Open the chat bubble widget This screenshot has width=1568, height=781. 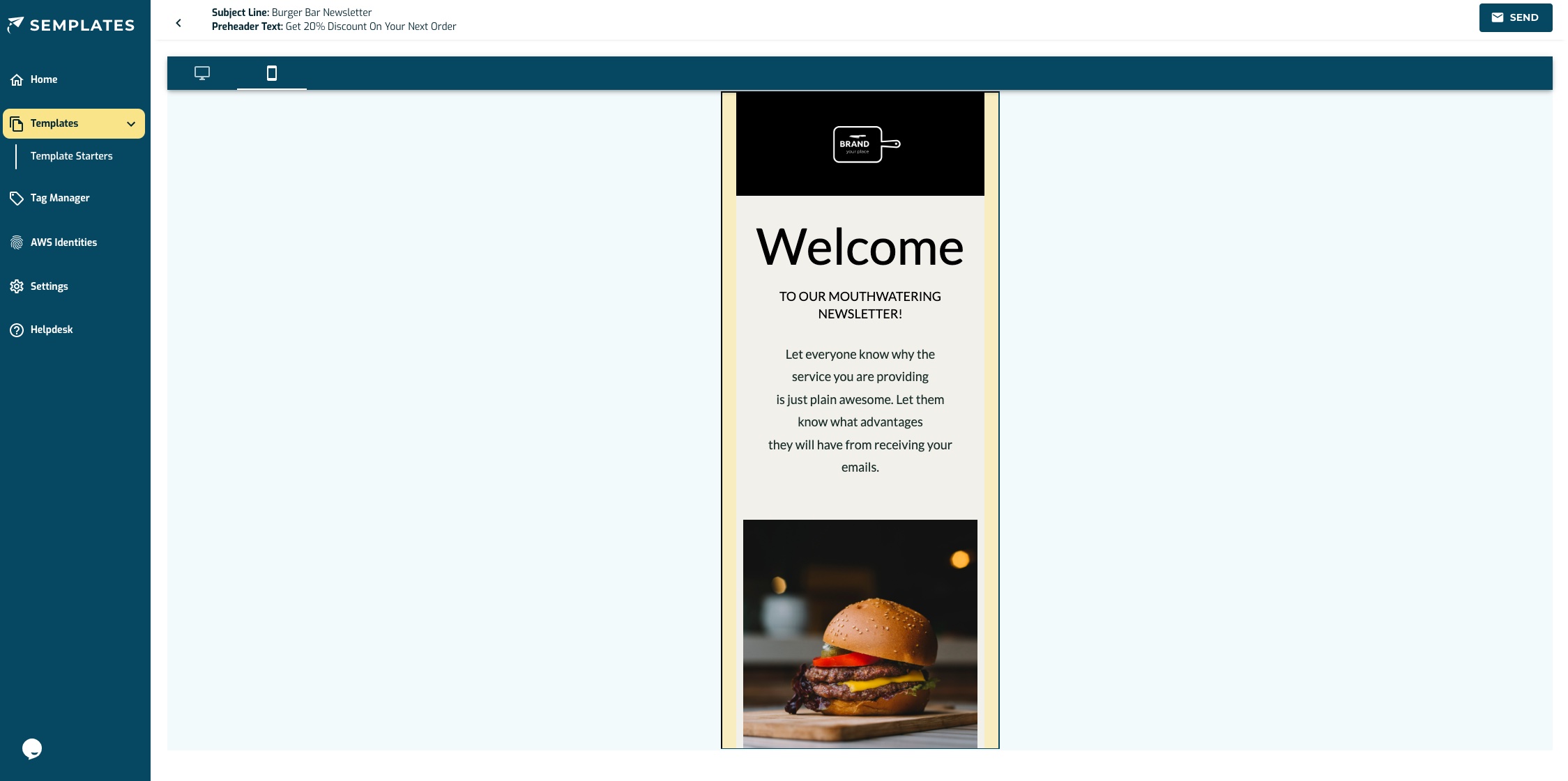coord(32,749)
